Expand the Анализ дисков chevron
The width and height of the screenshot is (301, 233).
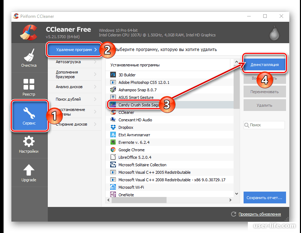coord(95,87)
